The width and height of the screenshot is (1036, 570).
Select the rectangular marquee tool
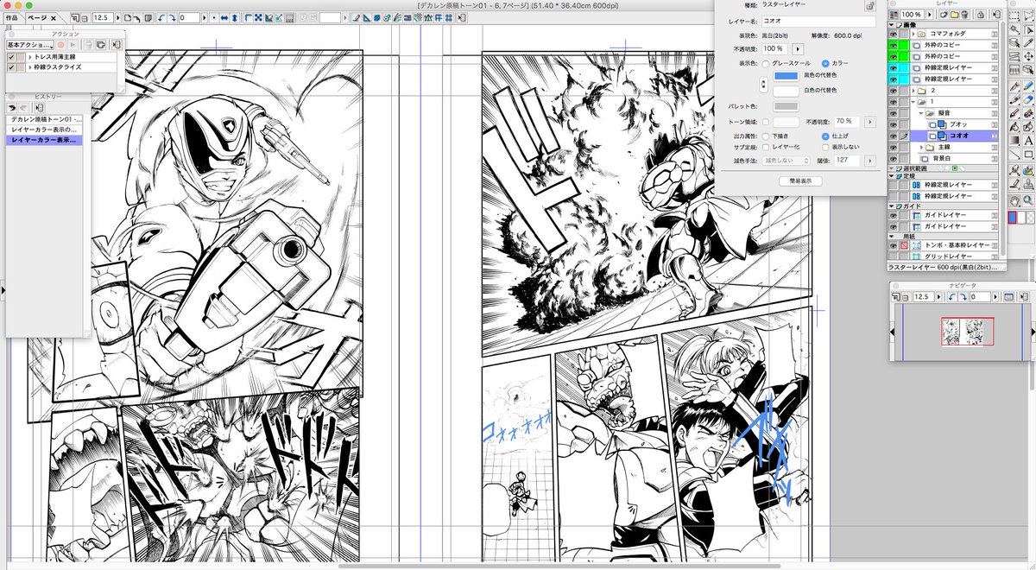point(1014,16)
